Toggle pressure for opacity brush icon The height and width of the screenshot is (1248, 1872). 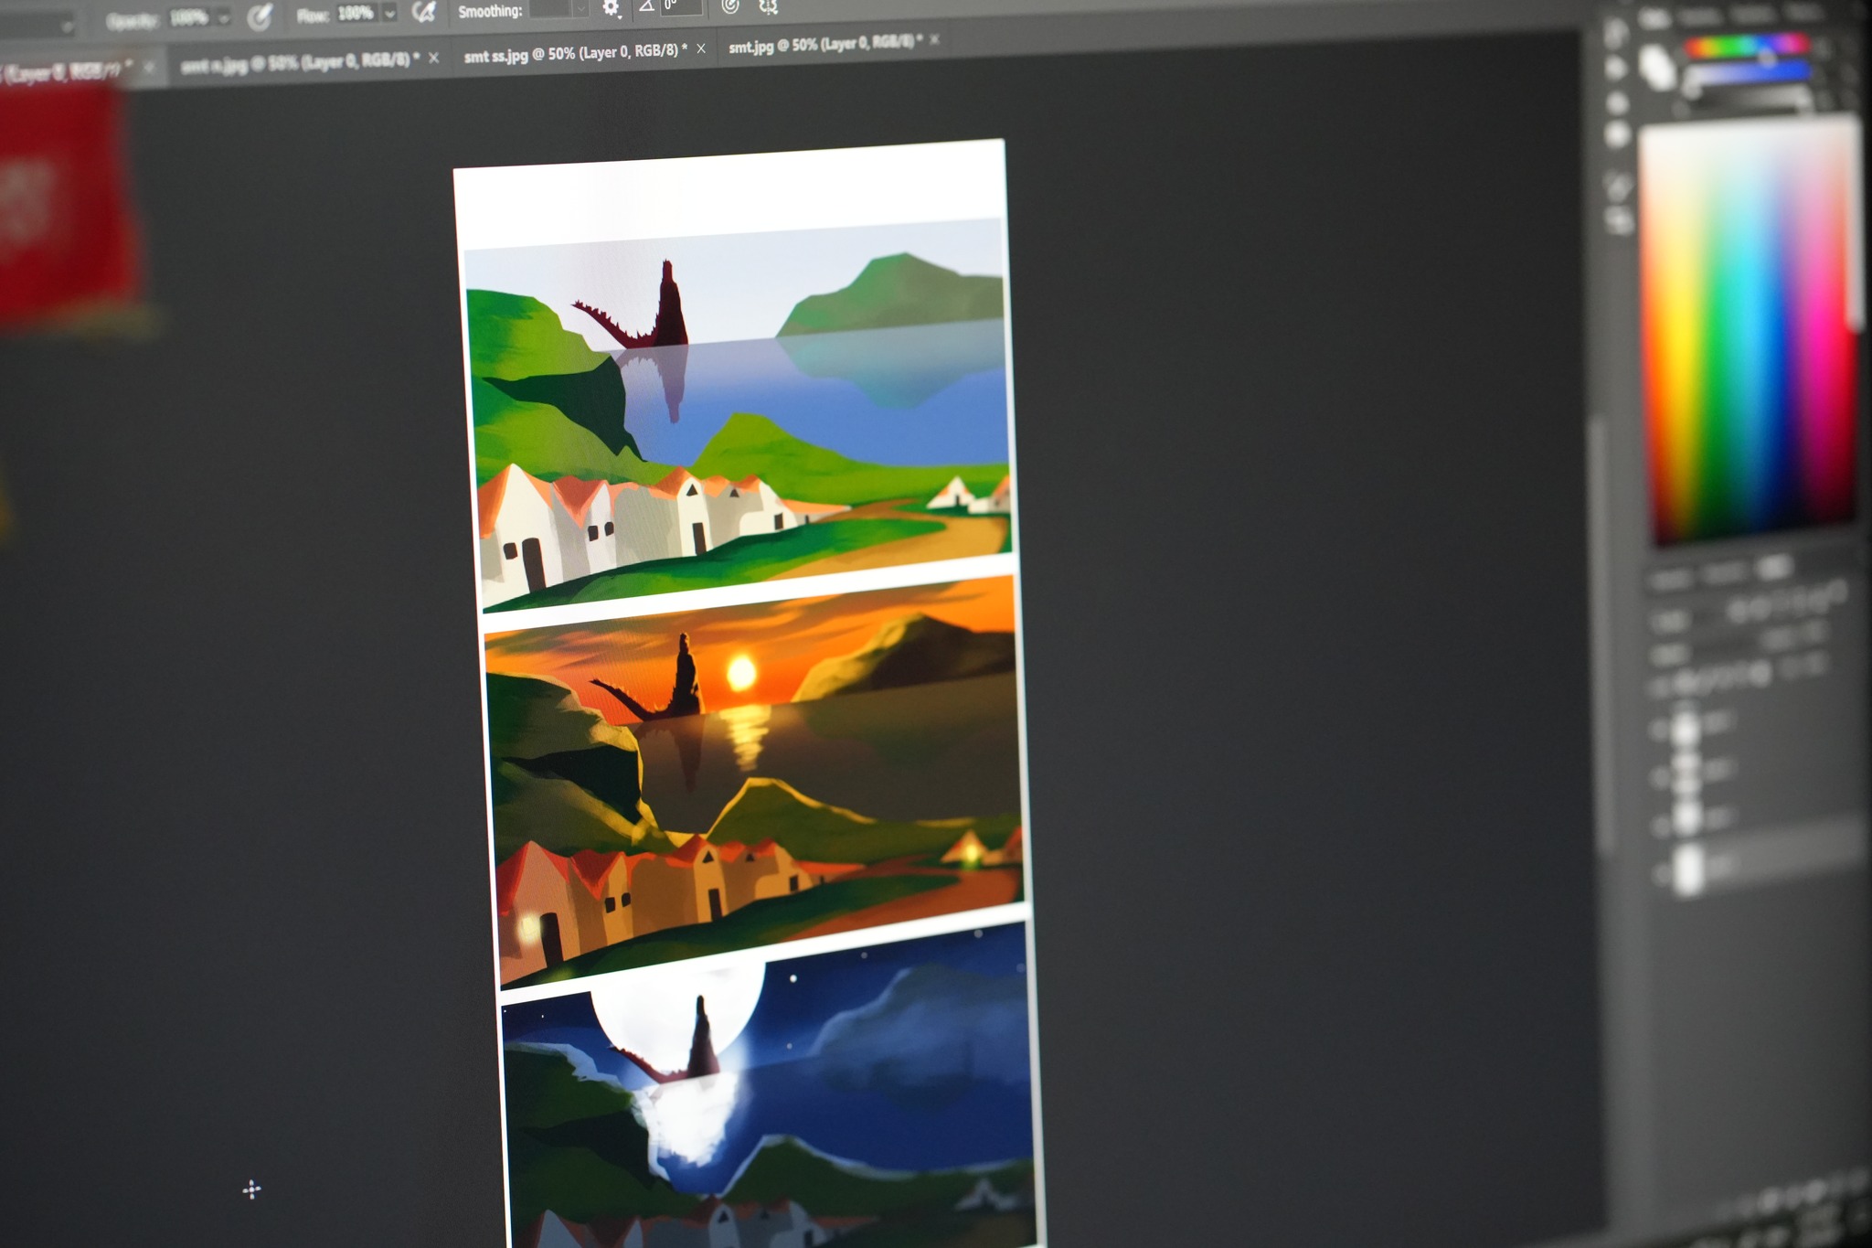260,16
